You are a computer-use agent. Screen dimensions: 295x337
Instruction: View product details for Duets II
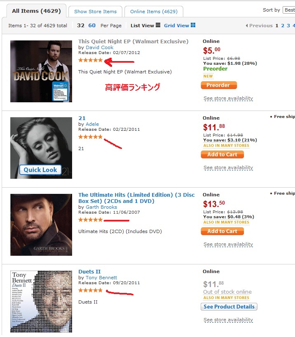[x=229, y=306]
